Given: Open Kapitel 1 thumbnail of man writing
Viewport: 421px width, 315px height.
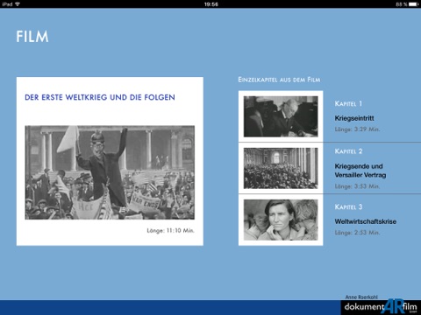Looking at the screenshot, I should point(281,116).
